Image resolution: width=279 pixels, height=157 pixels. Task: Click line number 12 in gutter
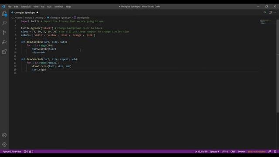[15, 59]
